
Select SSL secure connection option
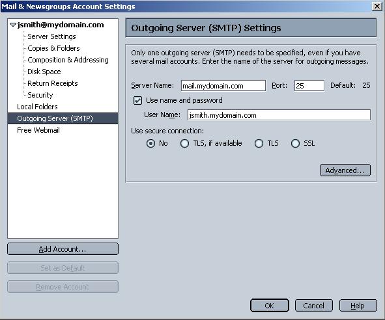click(295, 144)
